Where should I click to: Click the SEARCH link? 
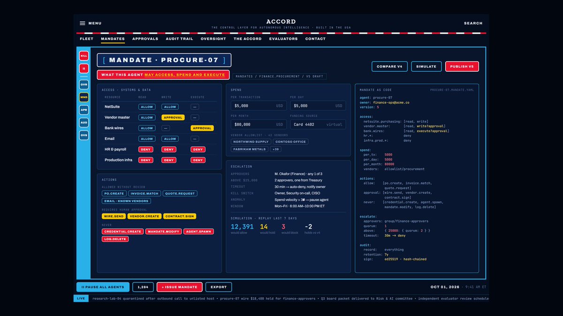pyautogui.click(x=473, y=23)
